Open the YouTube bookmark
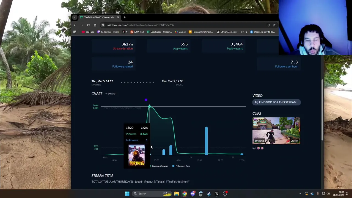352x198 pixels. pos(88,32)
